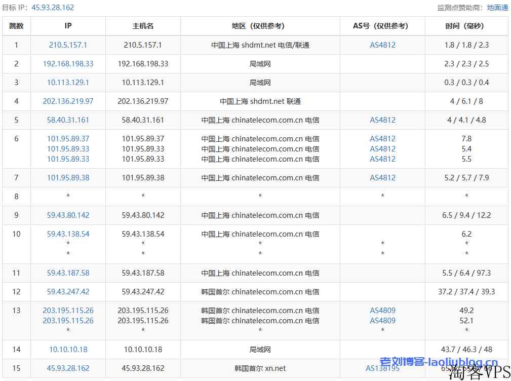Select the time value 52.1 in hop 13

tap(466, 321)
